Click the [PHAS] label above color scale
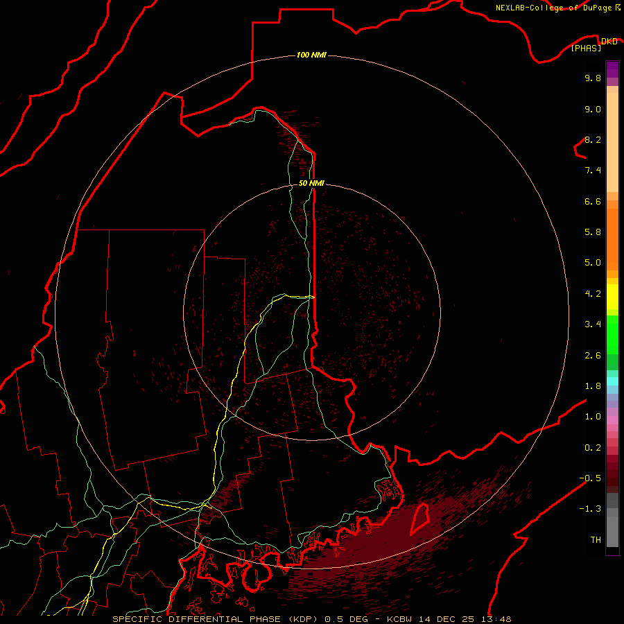This screenshot has height=624, width=624. (x=586, y=49)
